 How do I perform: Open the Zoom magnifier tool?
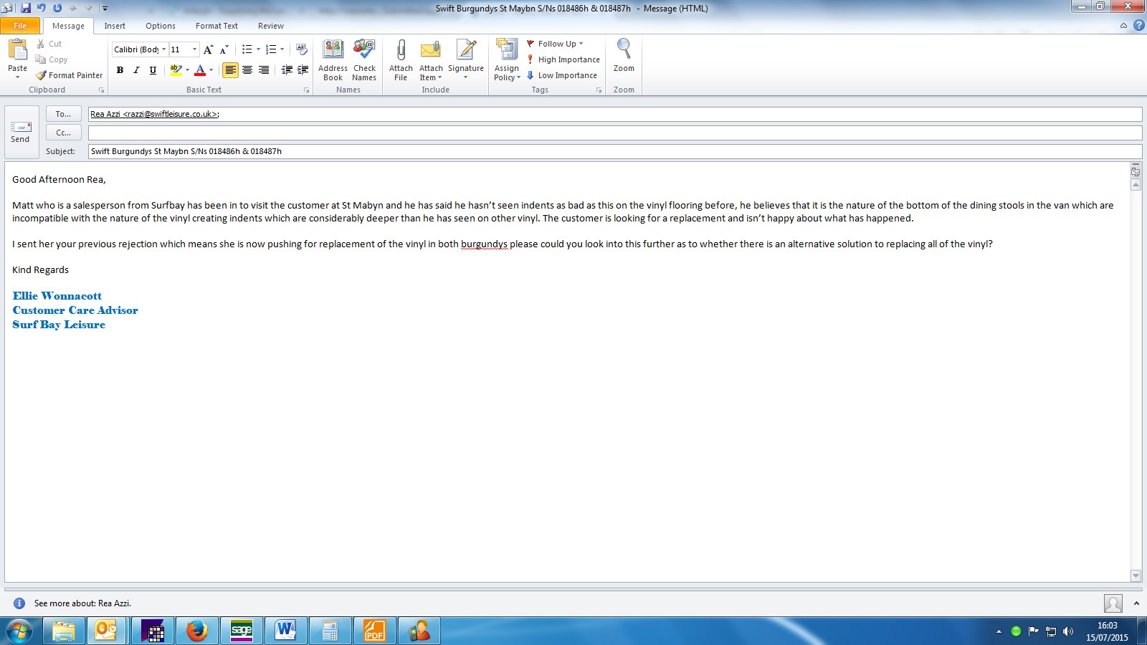624,56
